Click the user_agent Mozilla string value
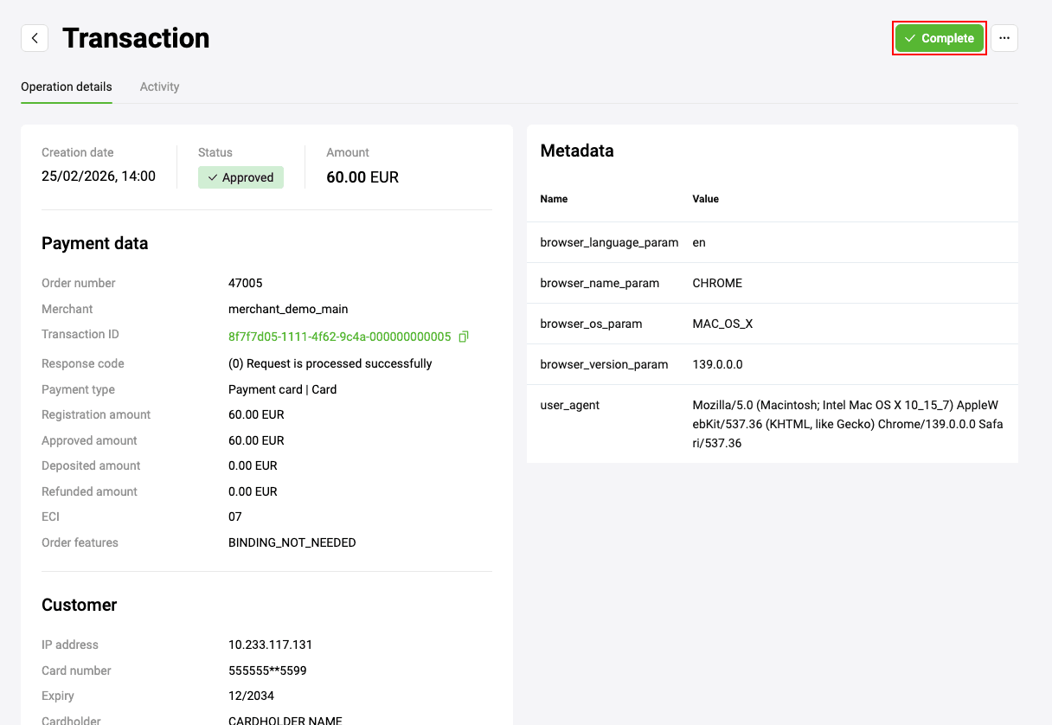This screenshot has height=725, width=1052. [x=847, y=424]
